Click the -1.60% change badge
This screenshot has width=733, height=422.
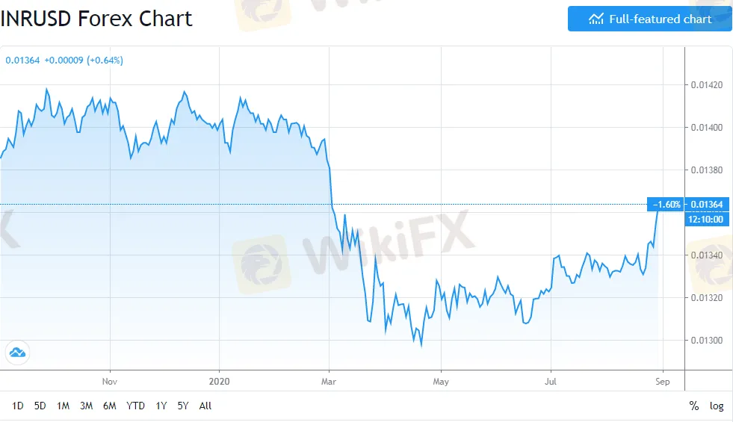coord(667,205)
